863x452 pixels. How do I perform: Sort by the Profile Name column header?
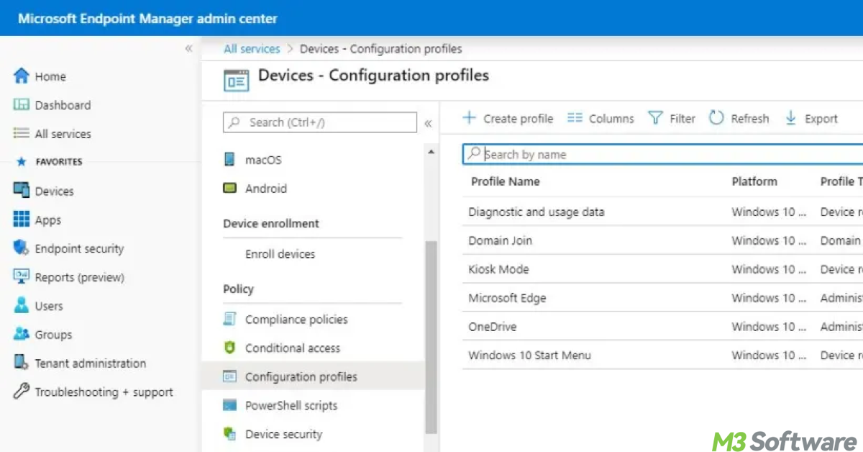(x=505, y=181)
